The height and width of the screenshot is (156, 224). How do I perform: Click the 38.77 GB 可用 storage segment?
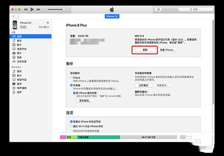point(149,137)
